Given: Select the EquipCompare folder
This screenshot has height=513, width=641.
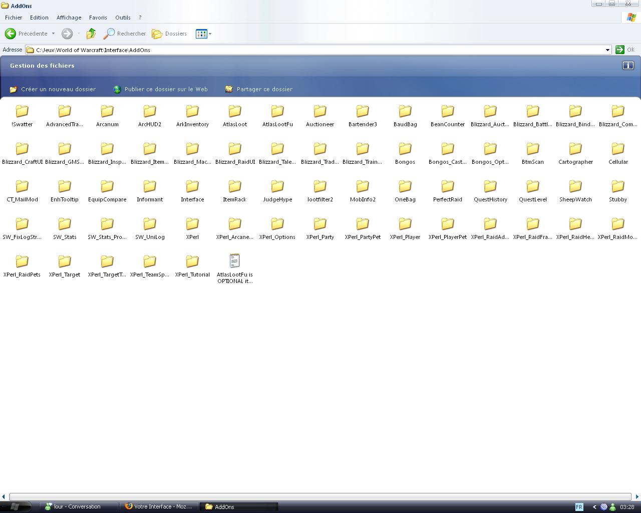Looking at the screenshot, I should (x=107, y=191).
